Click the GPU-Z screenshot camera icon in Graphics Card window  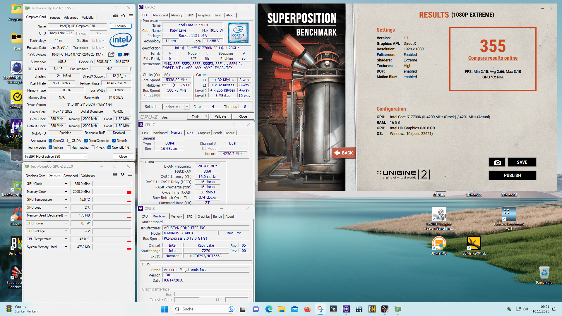(x=116, y=16)
